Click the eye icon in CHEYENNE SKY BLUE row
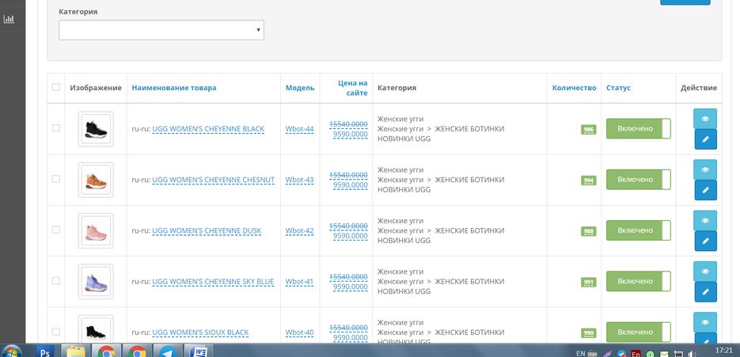This screenshot has width=740, height=357. point(705,272)
